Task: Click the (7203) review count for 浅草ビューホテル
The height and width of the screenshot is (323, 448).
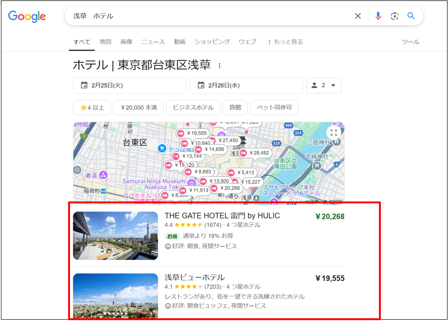Action: coord(213,287)
